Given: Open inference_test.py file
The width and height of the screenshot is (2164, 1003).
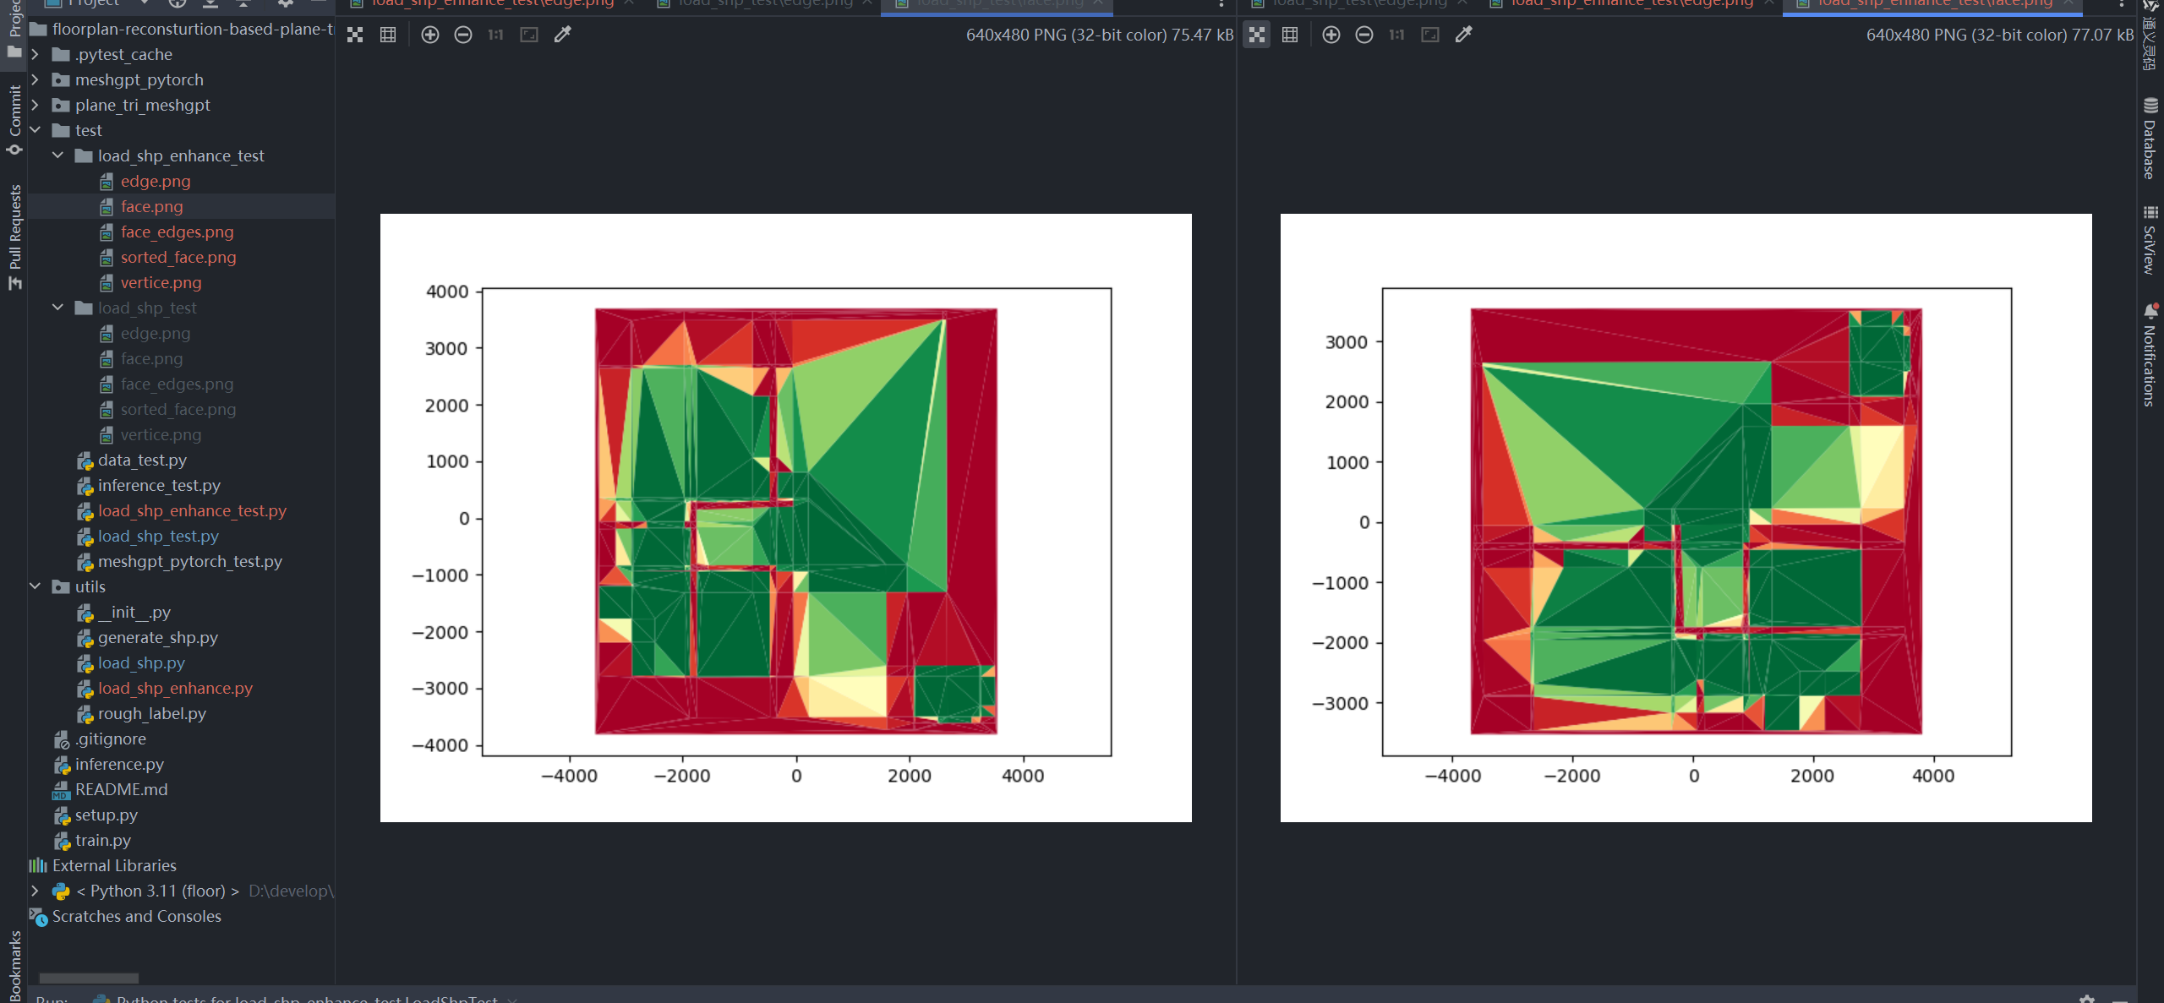Looking at the screenshot, I should [159, 485].
